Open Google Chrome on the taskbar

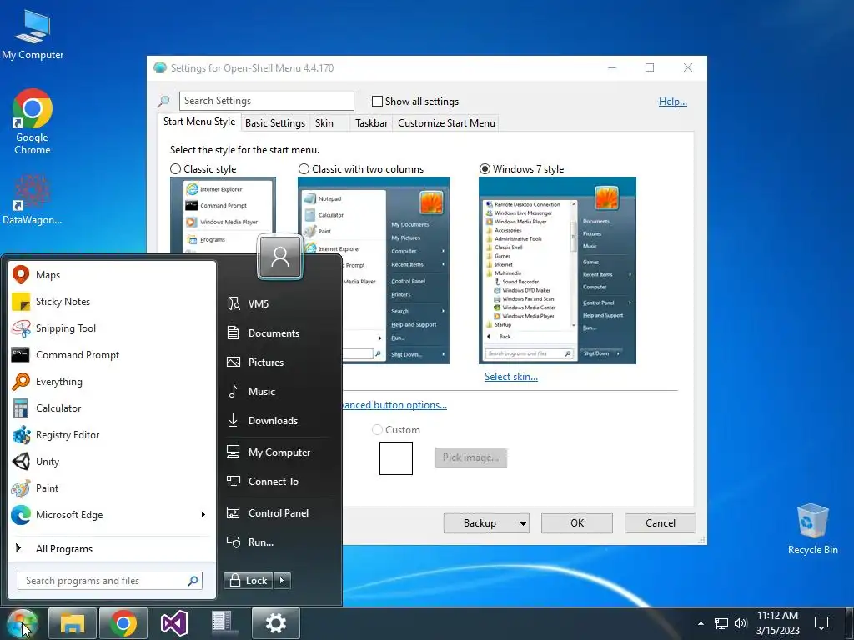pos(123,623)
